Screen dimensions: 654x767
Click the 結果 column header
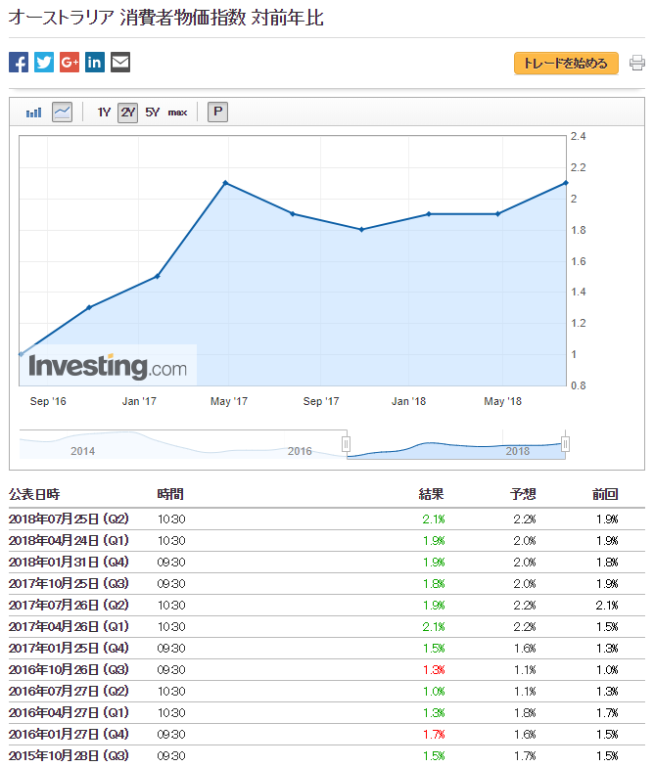[x=432, y=494]
